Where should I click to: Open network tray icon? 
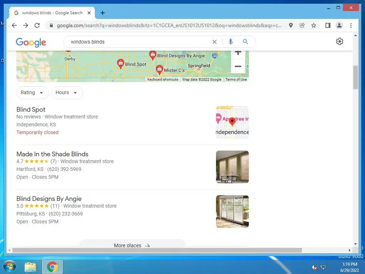(323, 267)
